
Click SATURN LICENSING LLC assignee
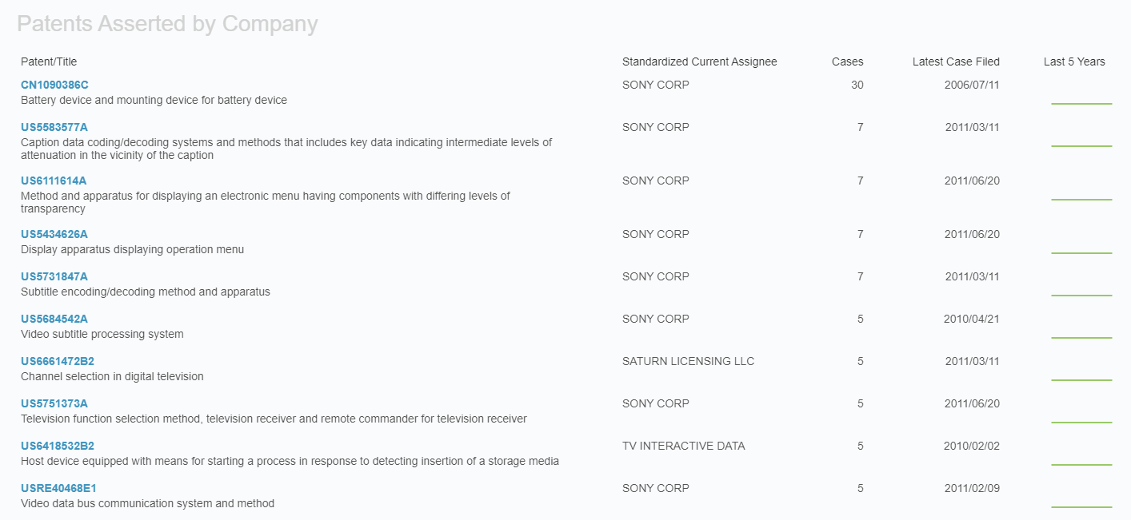688,361
